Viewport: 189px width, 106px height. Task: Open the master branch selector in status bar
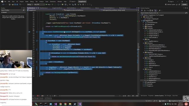click(163, 101)
